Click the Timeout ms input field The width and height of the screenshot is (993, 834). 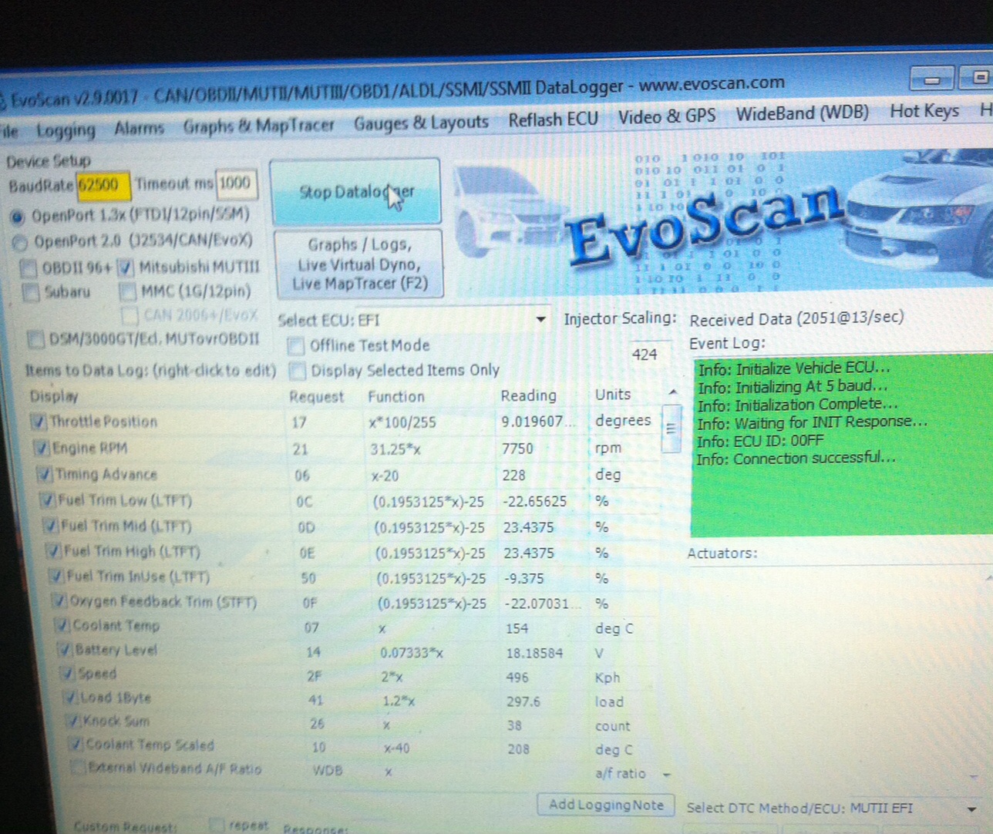[235, 183]
